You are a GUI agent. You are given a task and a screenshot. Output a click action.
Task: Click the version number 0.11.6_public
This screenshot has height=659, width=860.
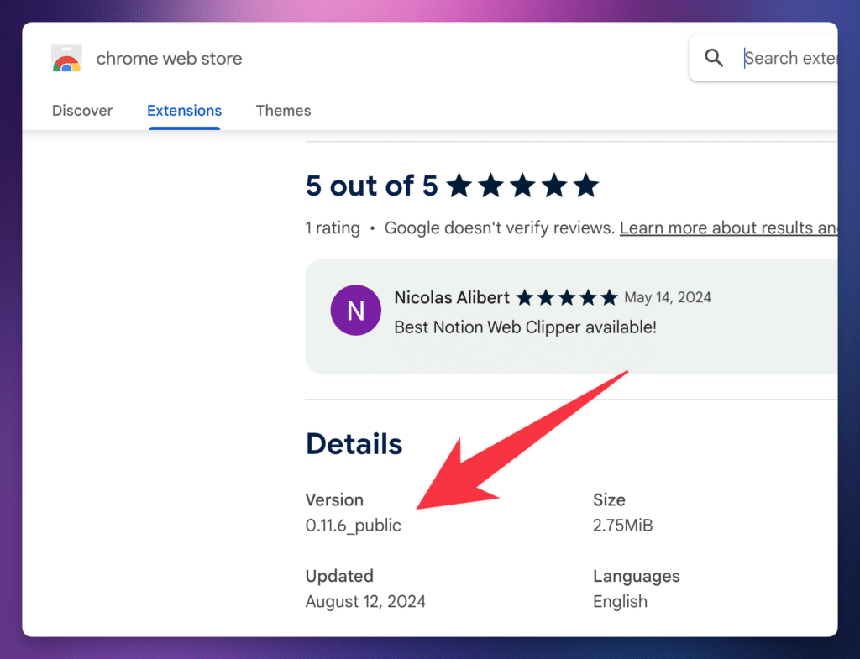coord(353,526)
